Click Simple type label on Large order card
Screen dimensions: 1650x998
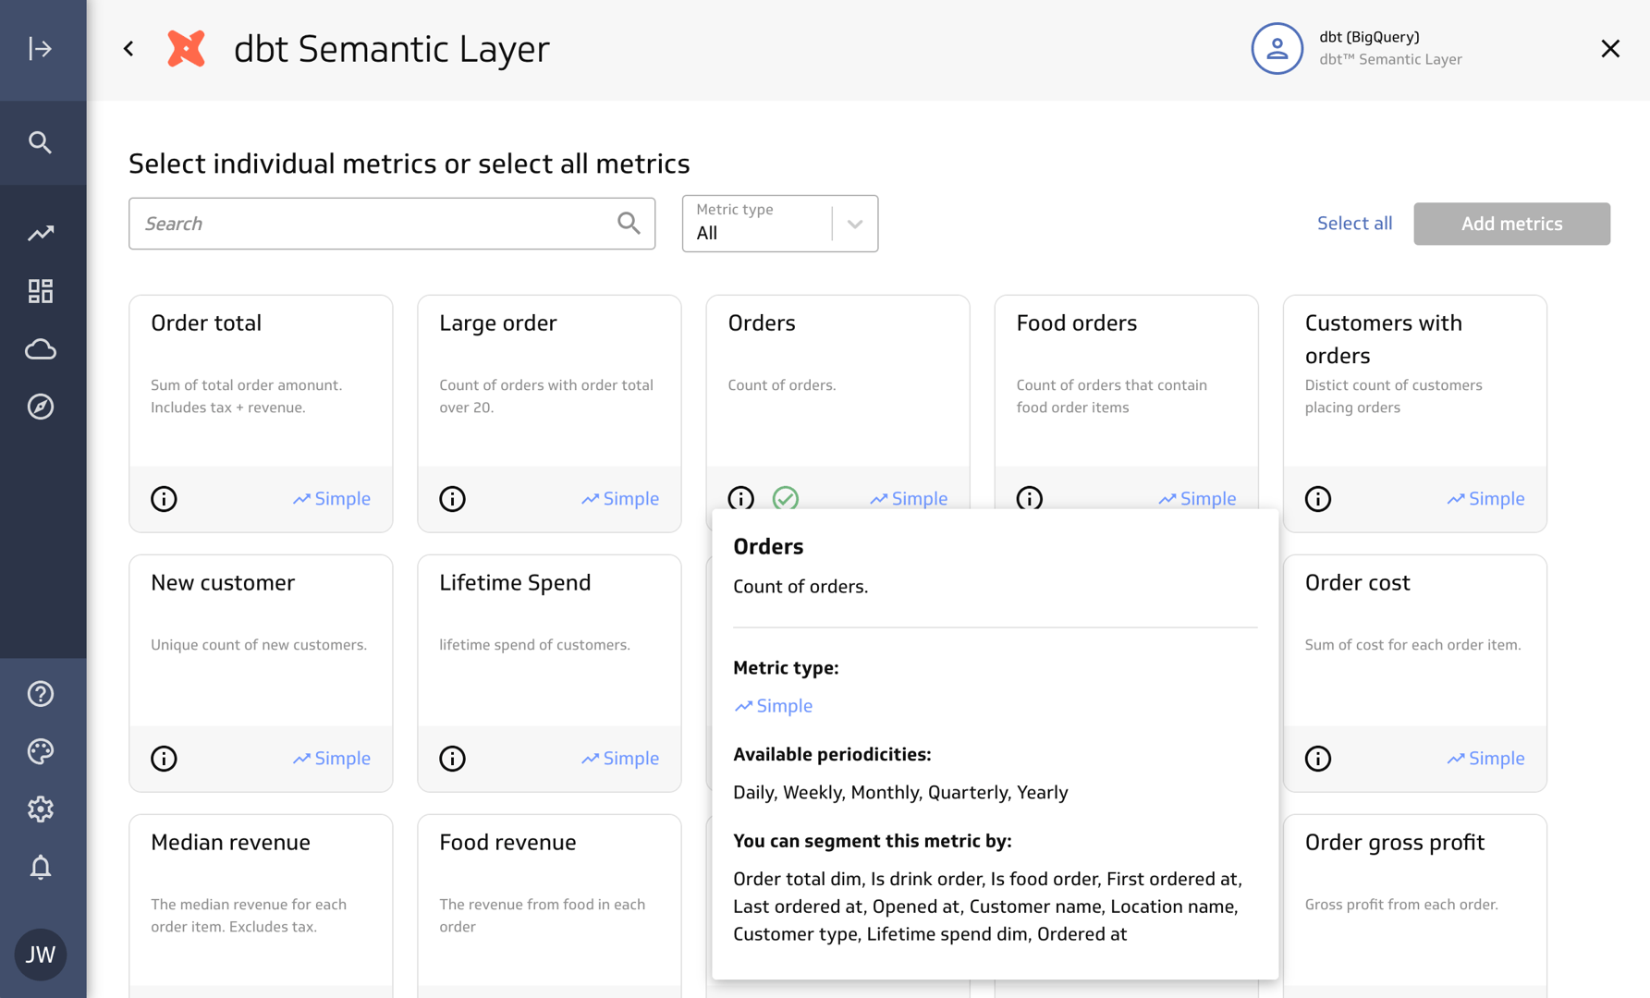(620, 499)
